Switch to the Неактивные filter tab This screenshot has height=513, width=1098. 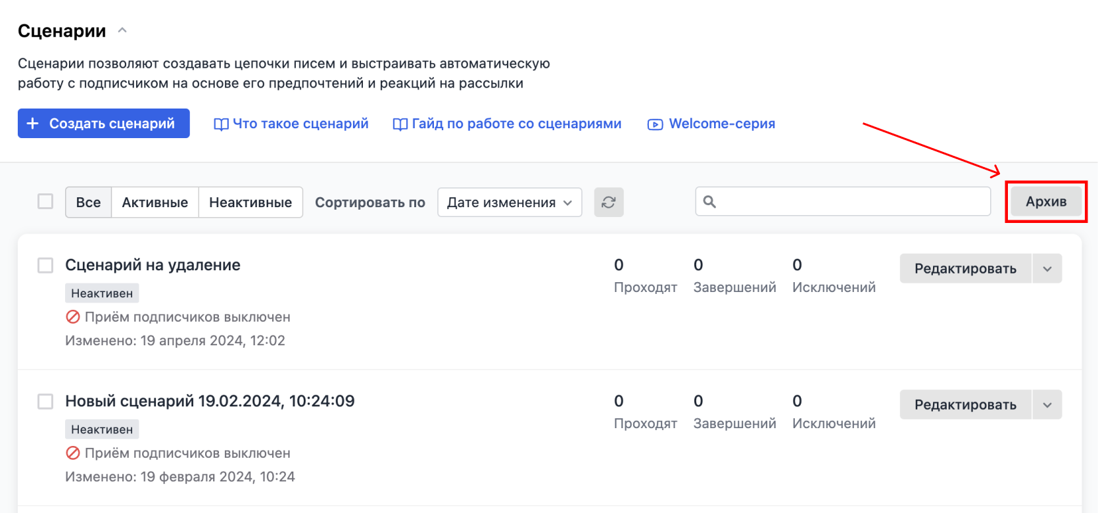pyautogui.click(x=250, y=203)
